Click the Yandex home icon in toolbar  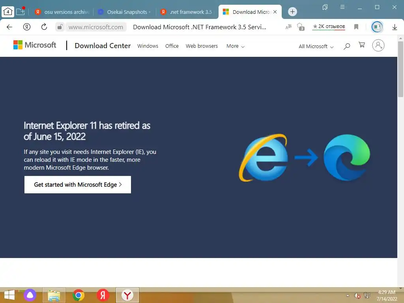[27, 27]
